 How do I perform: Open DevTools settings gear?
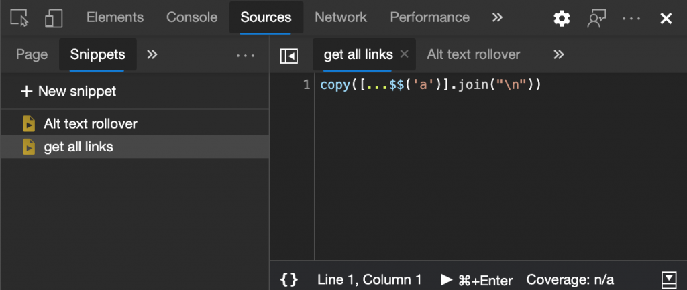[x=562, y=18]
